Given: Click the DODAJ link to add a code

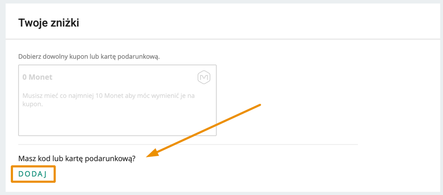Looking at the screenshot, I should click(x=32, y=174).
